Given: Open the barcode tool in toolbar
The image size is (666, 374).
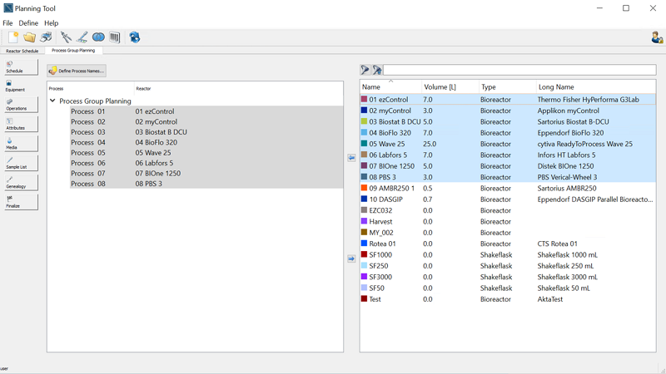Looking at the screenshot, I should [115, 37].
